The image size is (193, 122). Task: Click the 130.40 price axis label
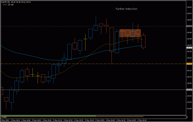[x=189, y=39]
